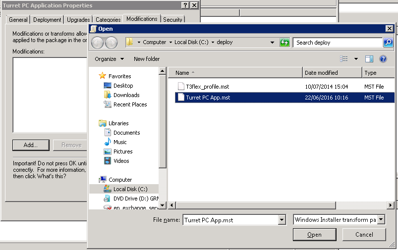Click the File name text field

pyautogui.click(x=230, y=220)
